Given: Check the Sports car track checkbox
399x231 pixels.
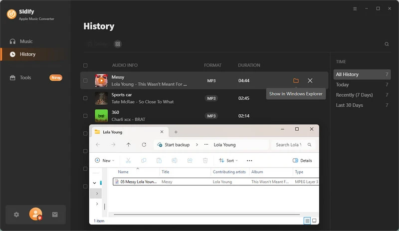Looking at the screenshot, I should [x=85, y=98].
